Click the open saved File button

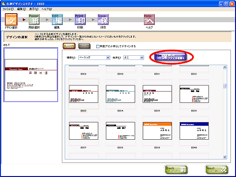170,57
